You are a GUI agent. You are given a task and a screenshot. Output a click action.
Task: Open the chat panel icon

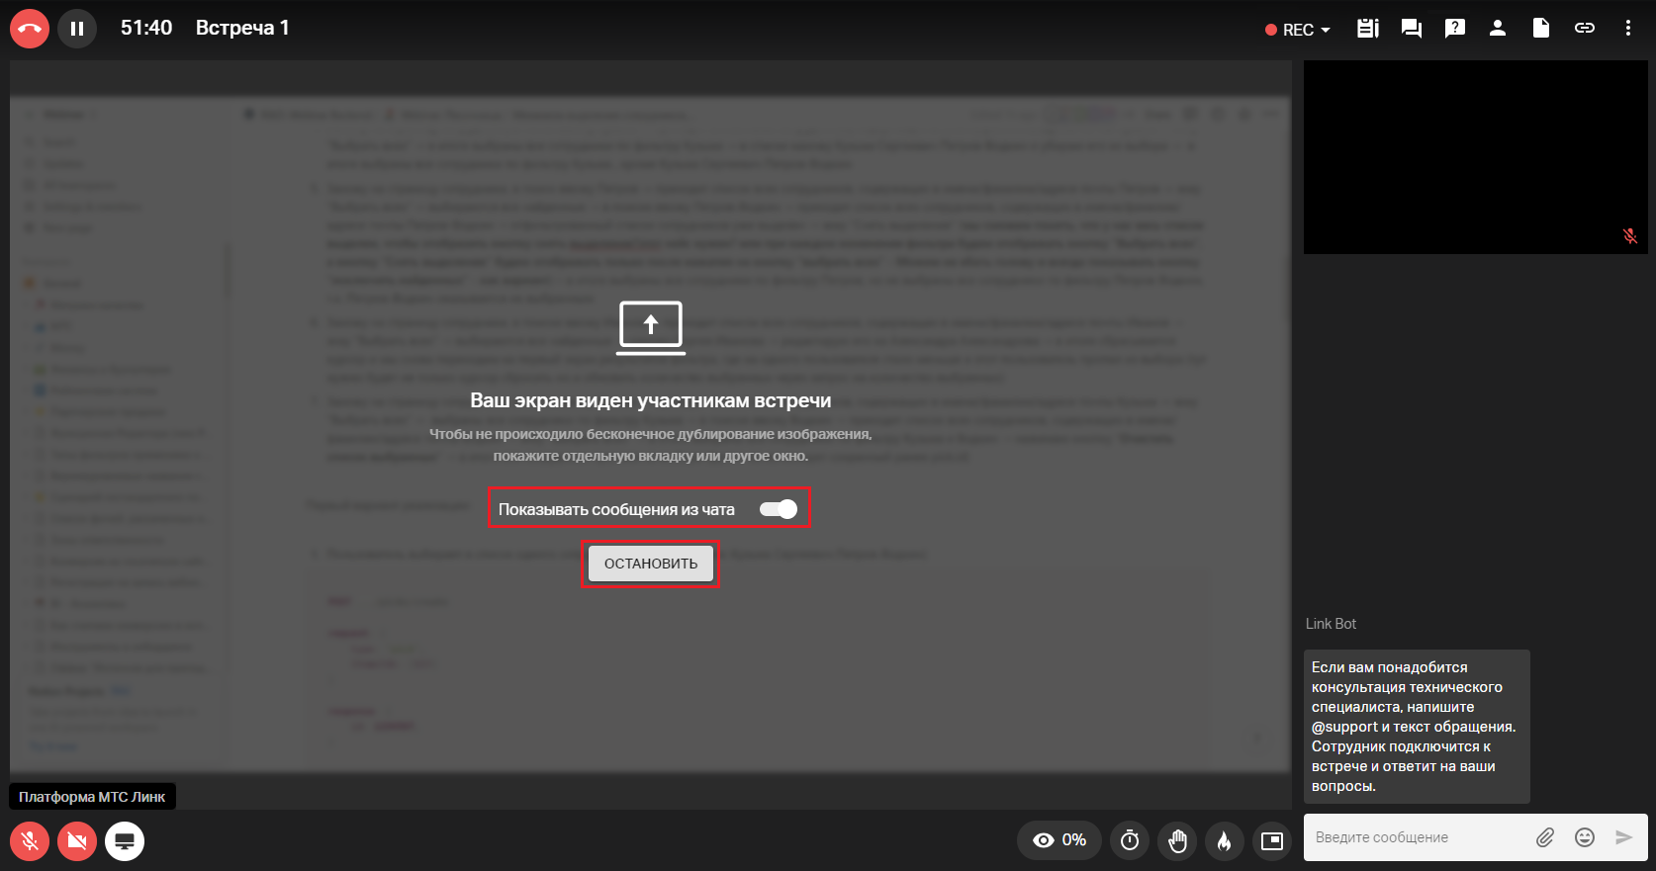click(x=1412, y=29)
